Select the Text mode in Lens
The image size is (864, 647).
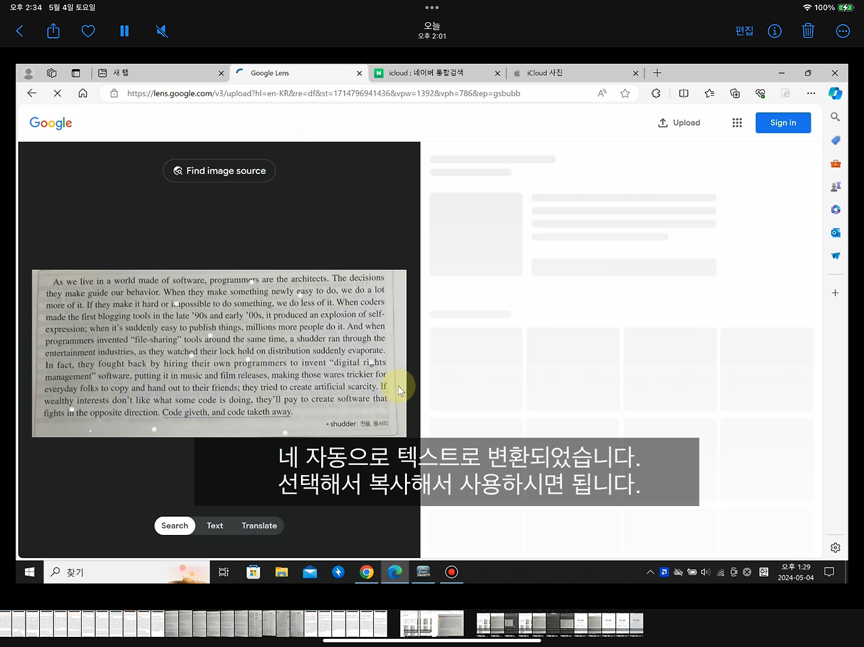pyautogui.click(x=215, y=526)
